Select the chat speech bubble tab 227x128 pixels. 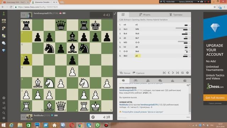(x=123, y=81)
